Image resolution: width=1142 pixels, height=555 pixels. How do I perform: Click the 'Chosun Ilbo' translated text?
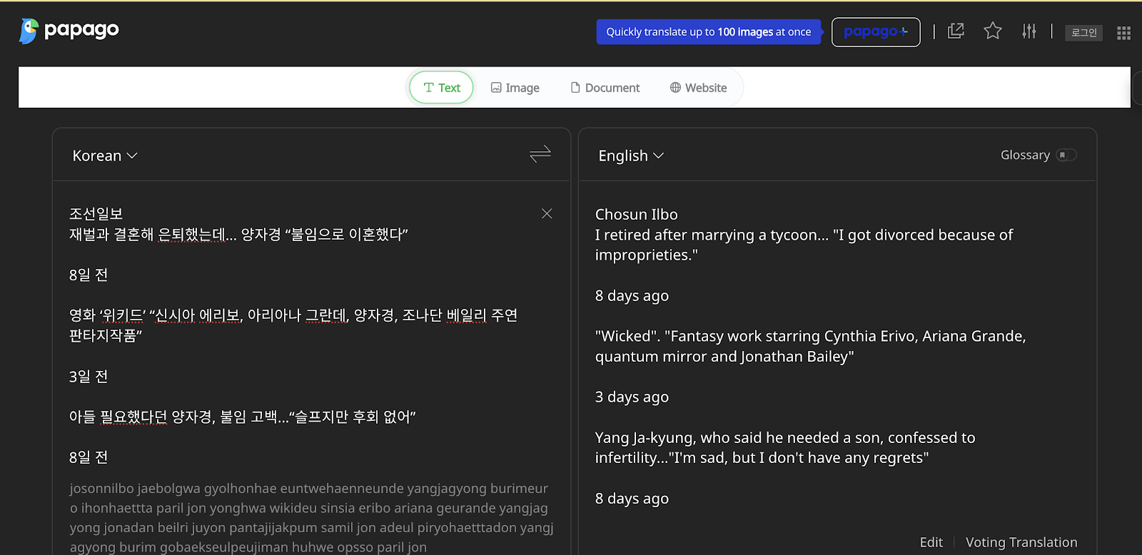[637, 214]
